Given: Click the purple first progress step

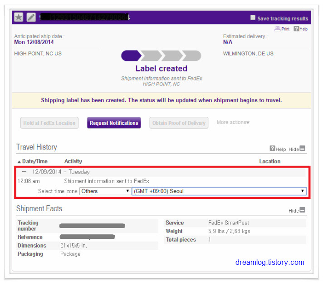Looking at the screenshot, I should pos(131,56).
